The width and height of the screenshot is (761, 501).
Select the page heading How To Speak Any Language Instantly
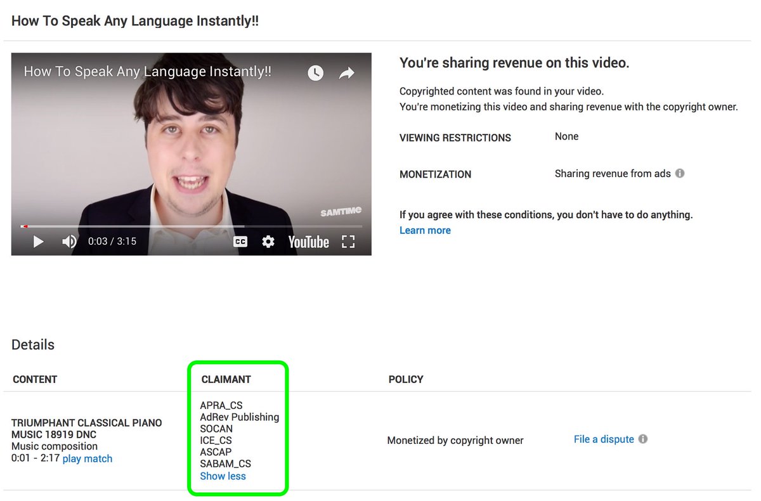click(135, 21)
